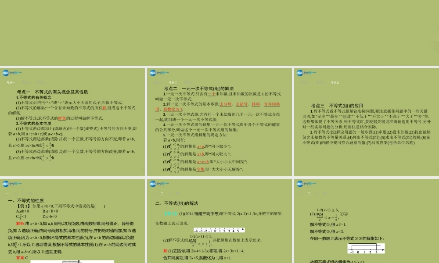Image resolution: width=439 pixels, height=263 pixels.
Task: Click heading 考点三 不等式(组)的应用
Action: tap(337, 106)
